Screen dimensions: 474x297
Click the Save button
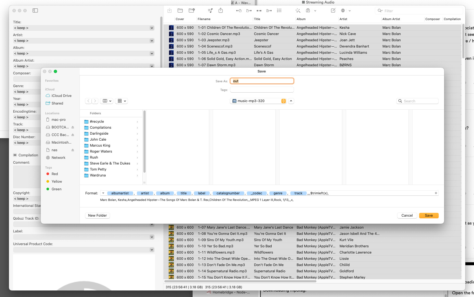(429, 216)
